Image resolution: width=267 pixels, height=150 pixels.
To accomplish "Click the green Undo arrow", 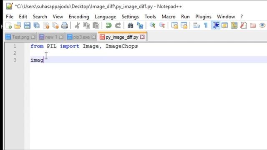I will pyautogui.click(x=108, y=25).
